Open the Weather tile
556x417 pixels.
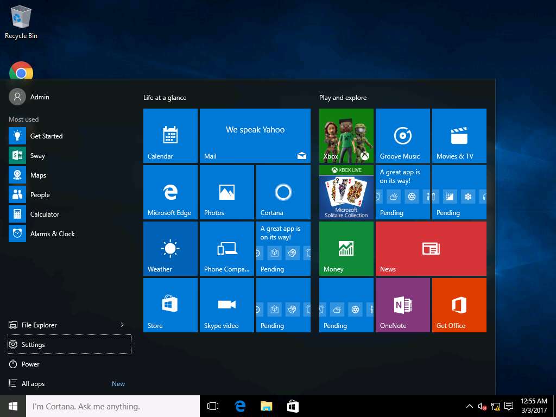point(170,249)
